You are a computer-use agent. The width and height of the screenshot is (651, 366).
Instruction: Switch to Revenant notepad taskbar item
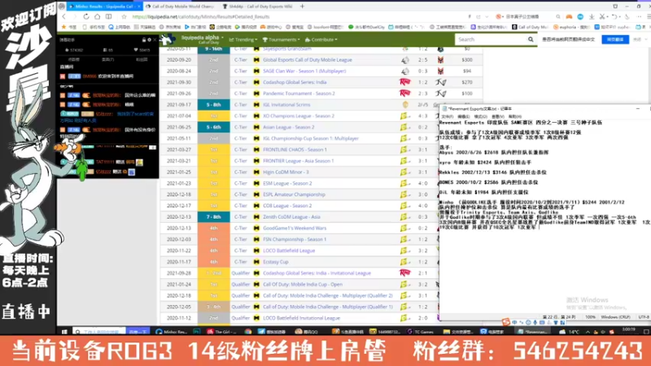coord(533,332)
